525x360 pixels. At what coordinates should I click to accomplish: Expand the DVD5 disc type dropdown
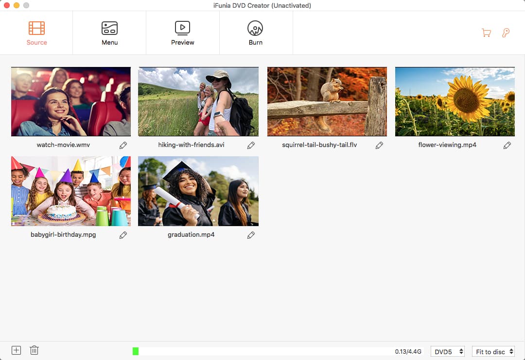pyautogui.click(x=448, y=352)
